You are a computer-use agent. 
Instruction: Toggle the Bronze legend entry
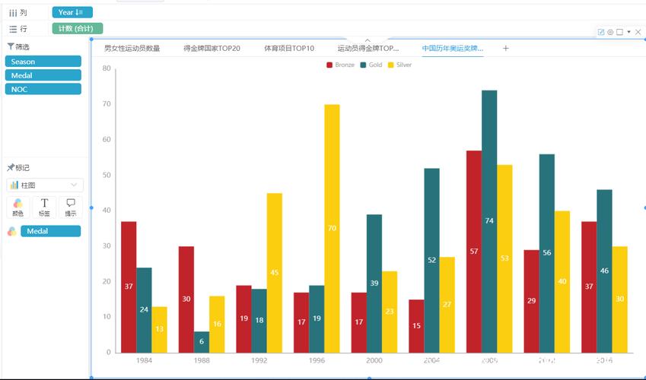pos(340,65)
